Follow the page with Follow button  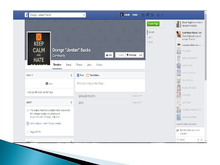tap(120, 55)
